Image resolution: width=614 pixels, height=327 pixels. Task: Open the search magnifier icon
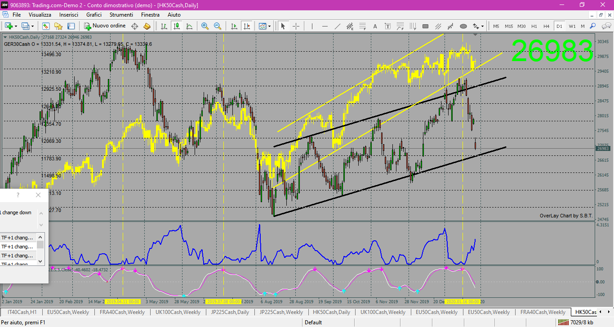[x=593, y=26]
